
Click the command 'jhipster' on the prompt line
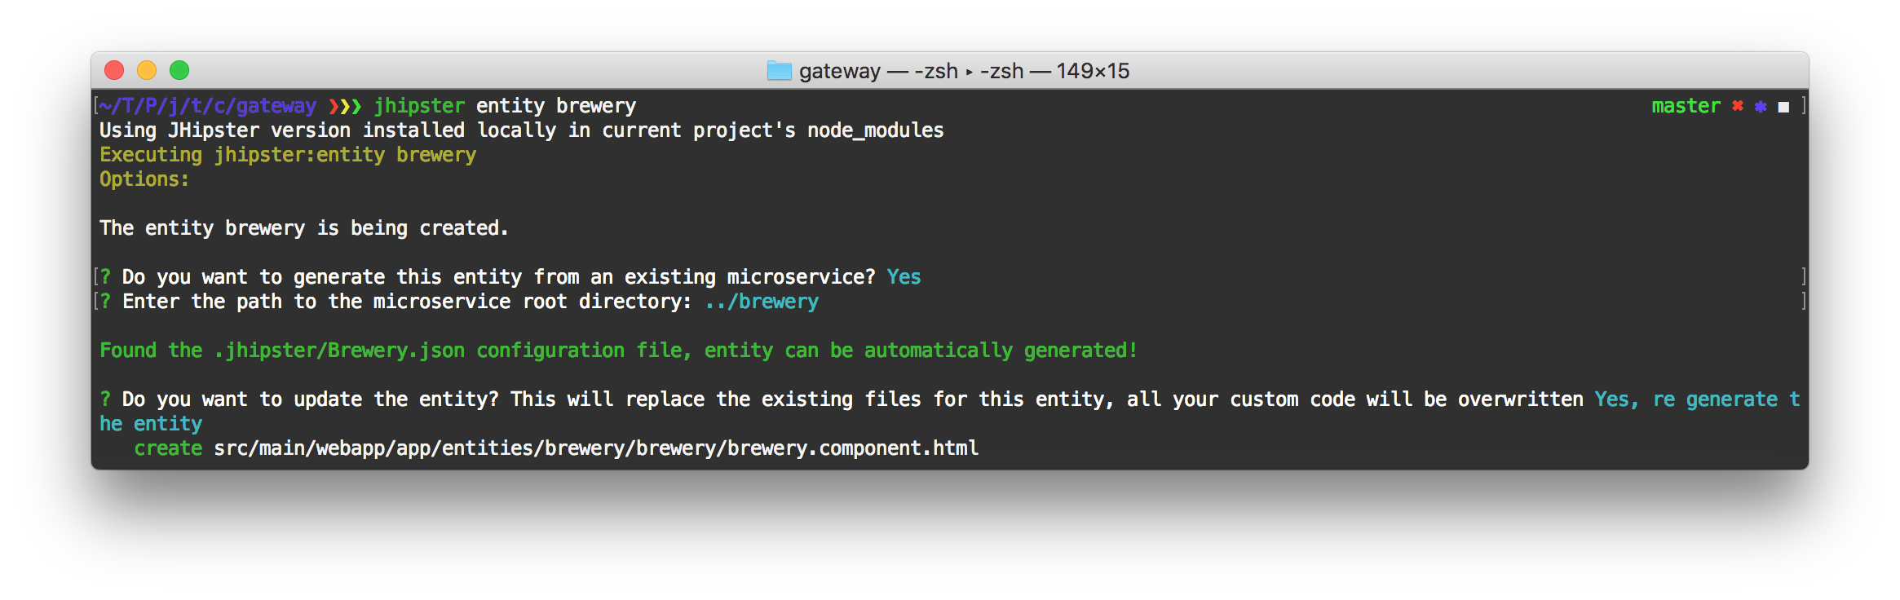[x=419, y=106]
